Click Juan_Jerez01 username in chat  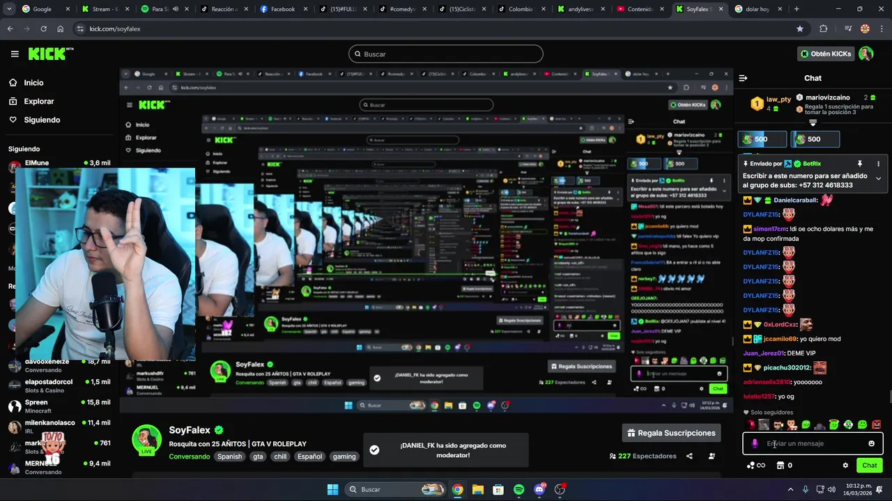(764, 353)
